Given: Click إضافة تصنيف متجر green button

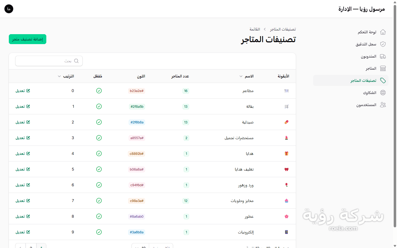Looking at the screenshot, I should [x=28, y=39].
